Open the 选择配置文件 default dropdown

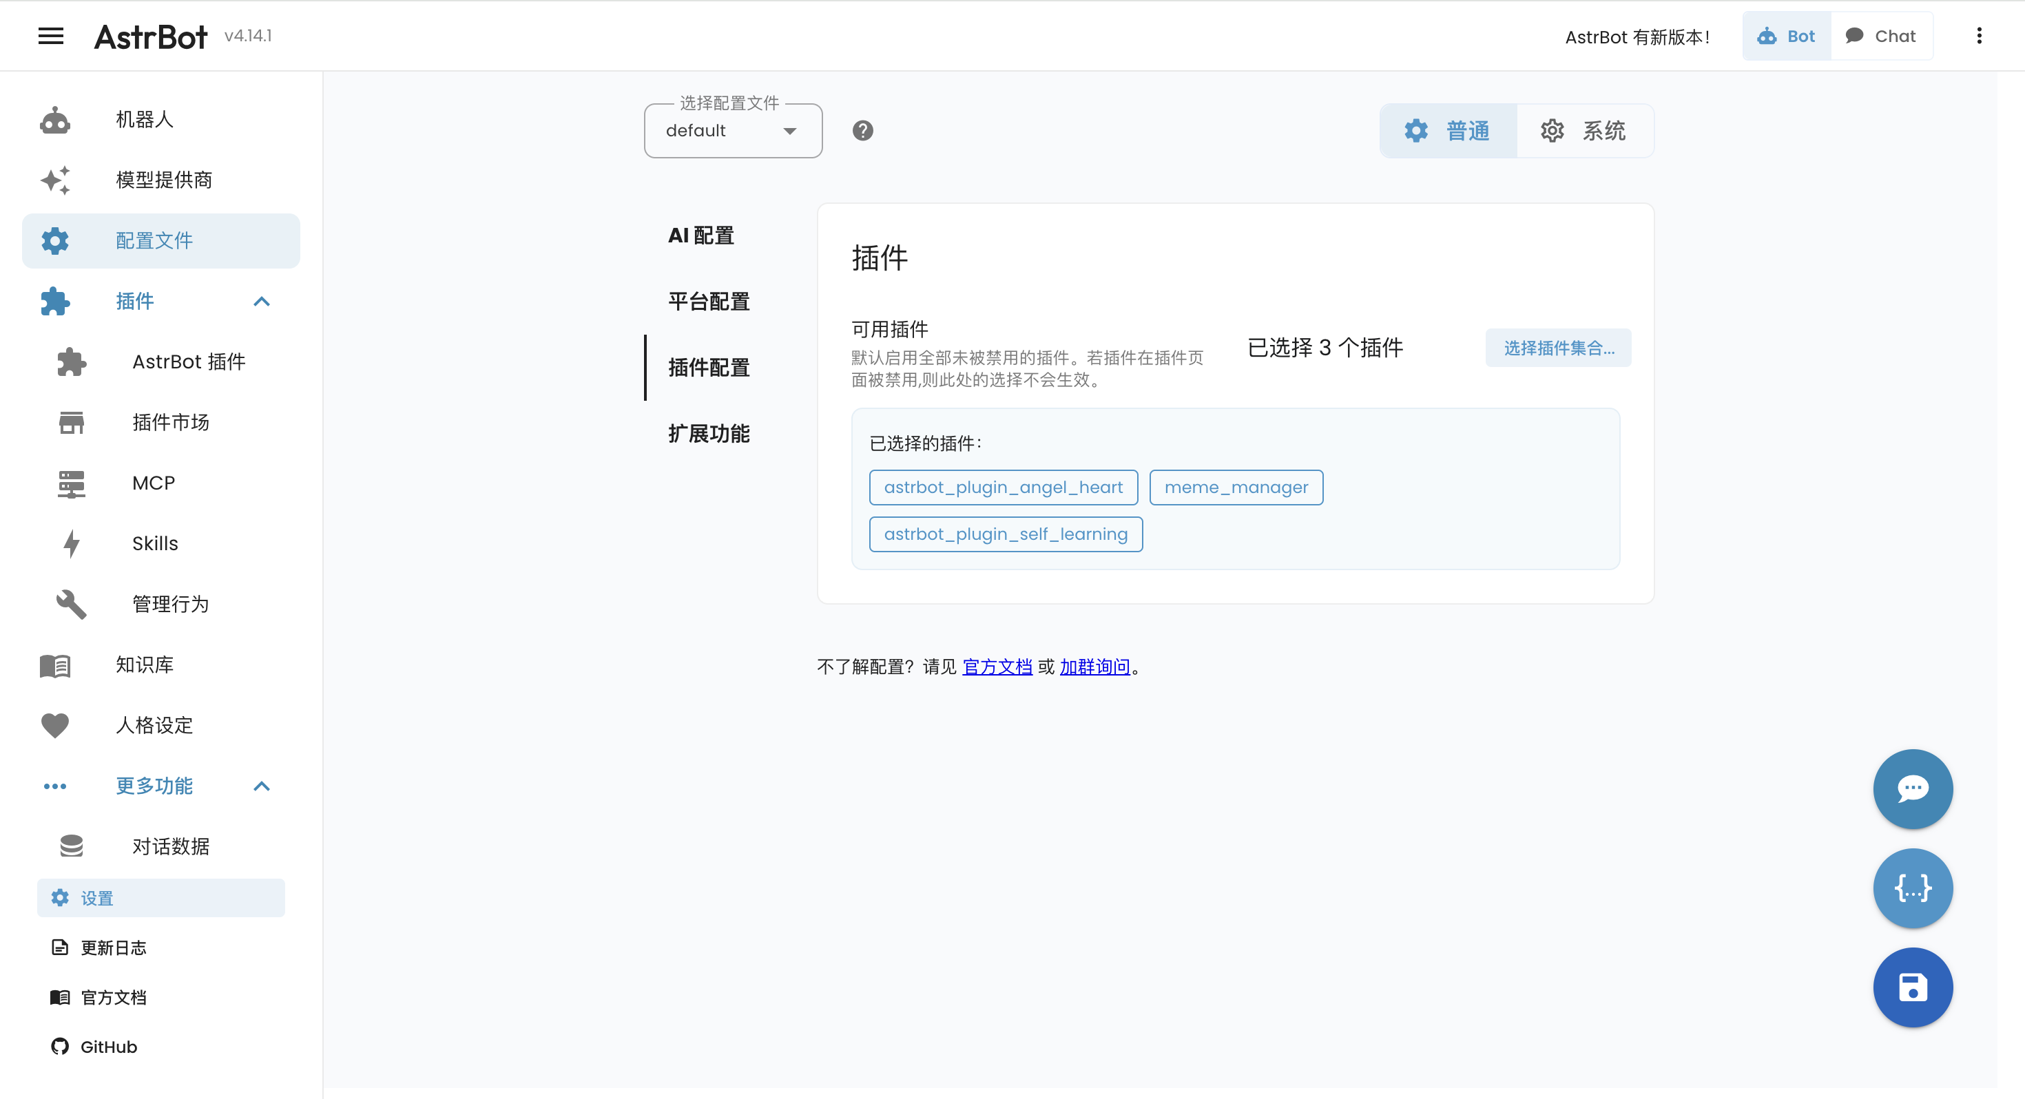pos(732,131)
